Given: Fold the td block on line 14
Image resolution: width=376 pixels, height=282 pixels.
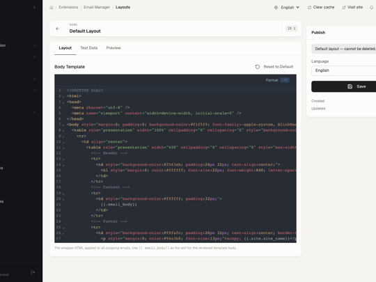Looking at the screenshot, I should tap(63, 165).
